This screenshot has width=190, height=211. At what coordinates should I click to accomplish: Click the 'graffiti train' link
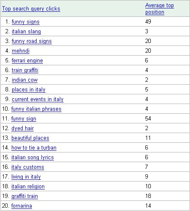[24, 196]
